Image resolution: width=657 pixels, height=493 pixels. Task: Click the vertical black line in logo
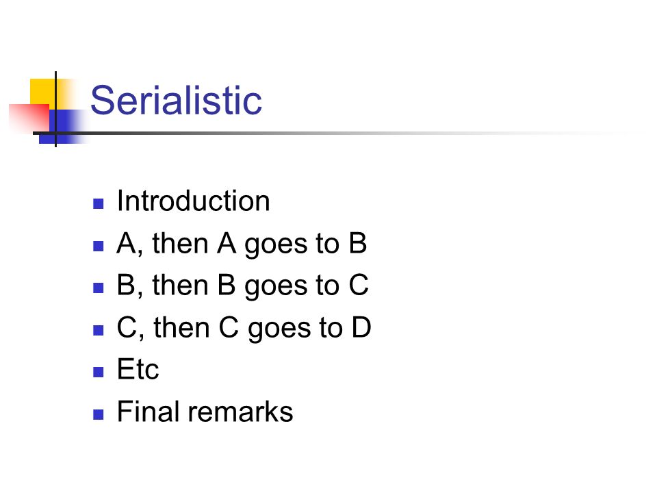tap(55, 109)
